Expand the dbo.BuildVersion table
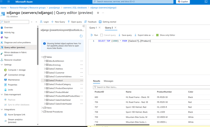The width and height of the screenshot is (210, 127). tap(45, 61)
